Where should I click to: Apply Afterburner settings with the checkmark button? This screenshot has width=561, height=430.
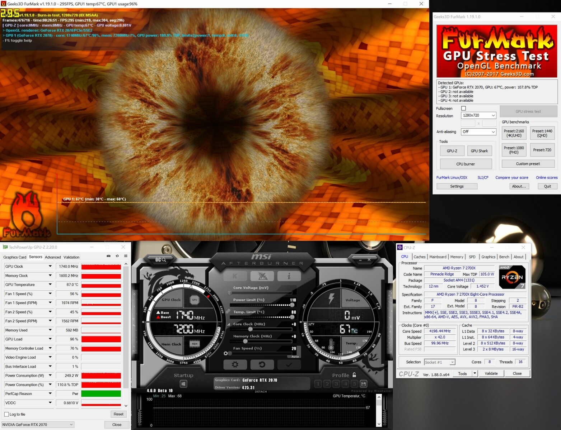[289, 364]
